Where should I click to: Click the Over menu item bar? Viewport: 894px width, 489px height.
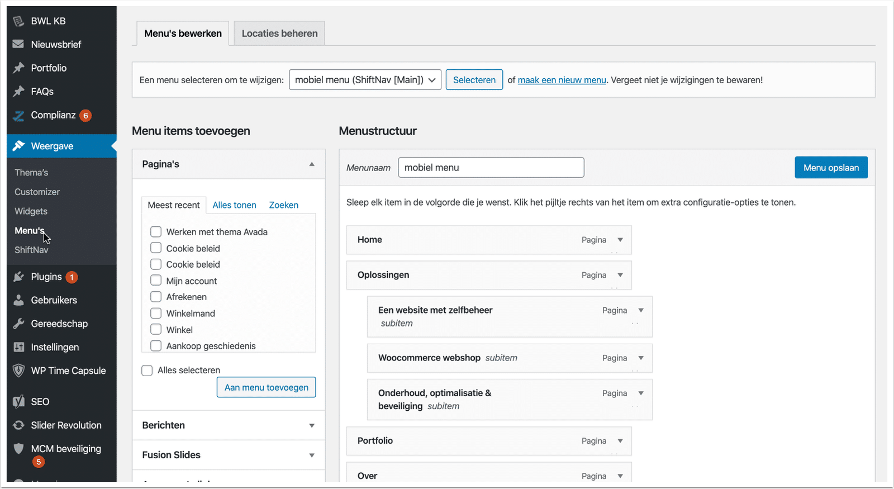(x=489, y=473)
